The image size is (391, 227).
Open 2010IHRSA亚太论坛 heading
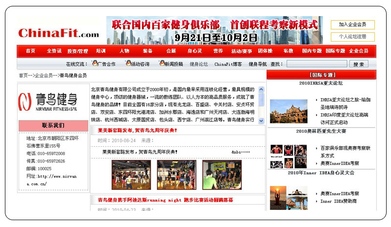click(321, 83)
